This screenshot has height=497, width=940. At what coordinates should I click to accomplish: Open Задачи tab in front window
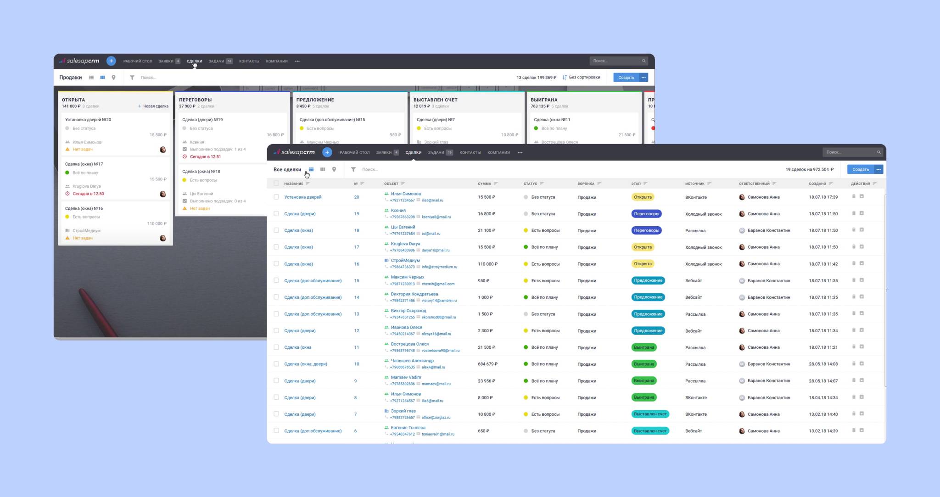(x=436, y=152)
